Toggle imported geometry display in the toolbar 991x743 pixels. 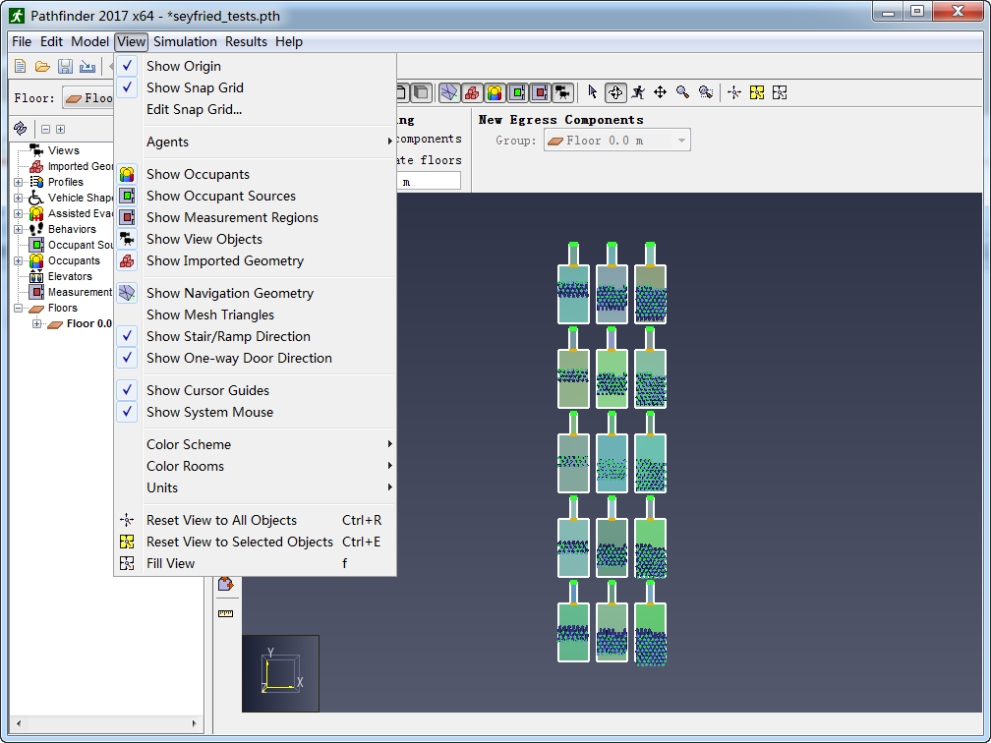472,92
